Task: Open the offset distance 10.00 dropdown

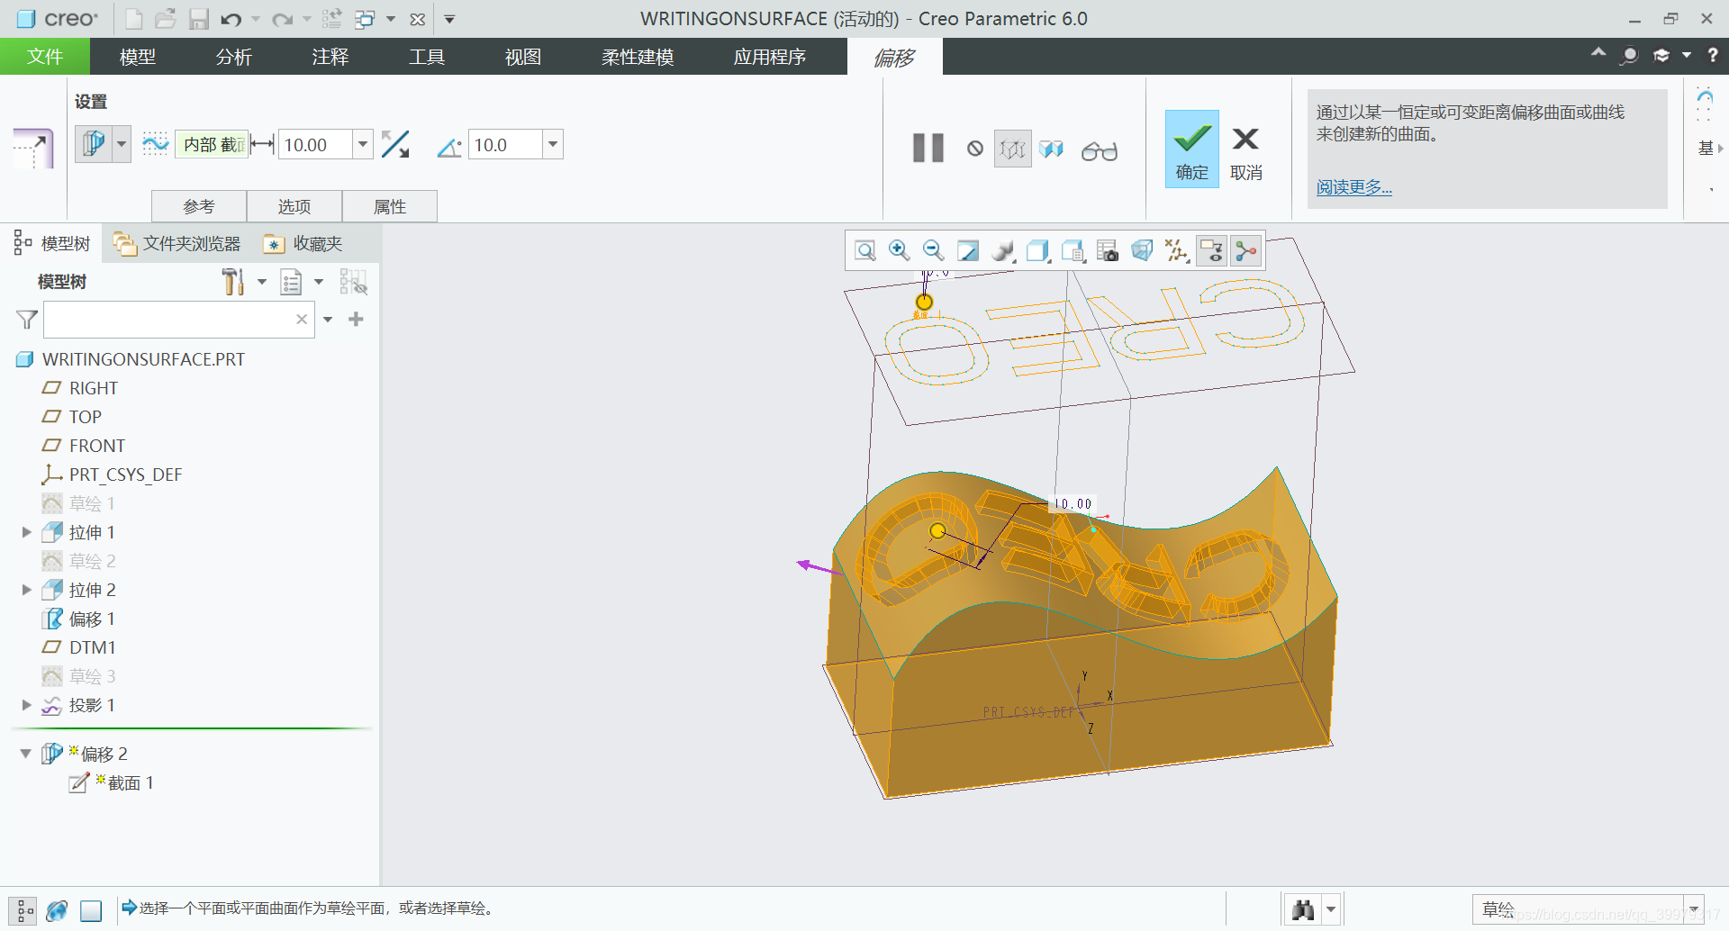Action: tap(363, 144)
